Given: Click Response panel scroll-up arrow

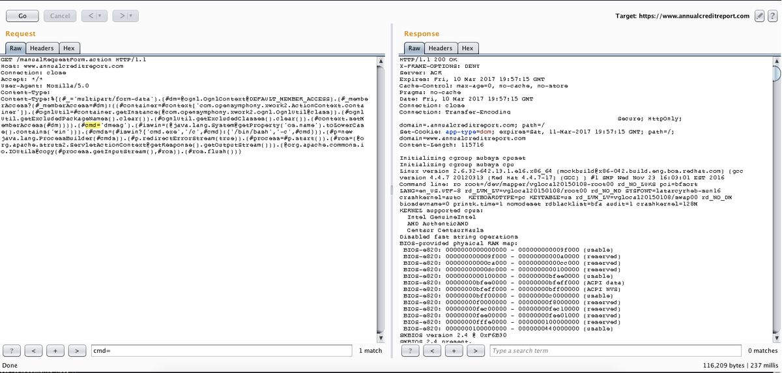Looking at the screenshot, I should tap(775, 61).
